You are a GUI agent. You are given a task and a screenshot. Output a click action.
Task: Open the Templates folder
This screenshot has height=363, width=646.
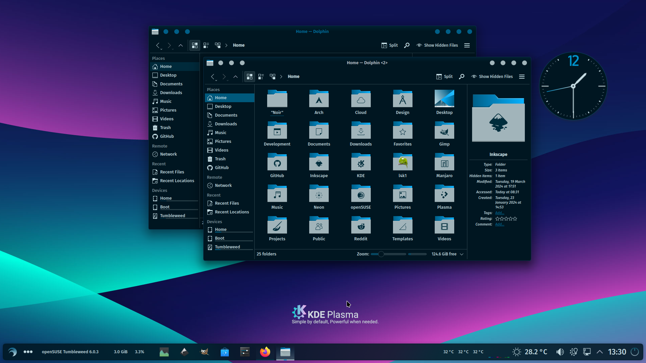(402, 229)
